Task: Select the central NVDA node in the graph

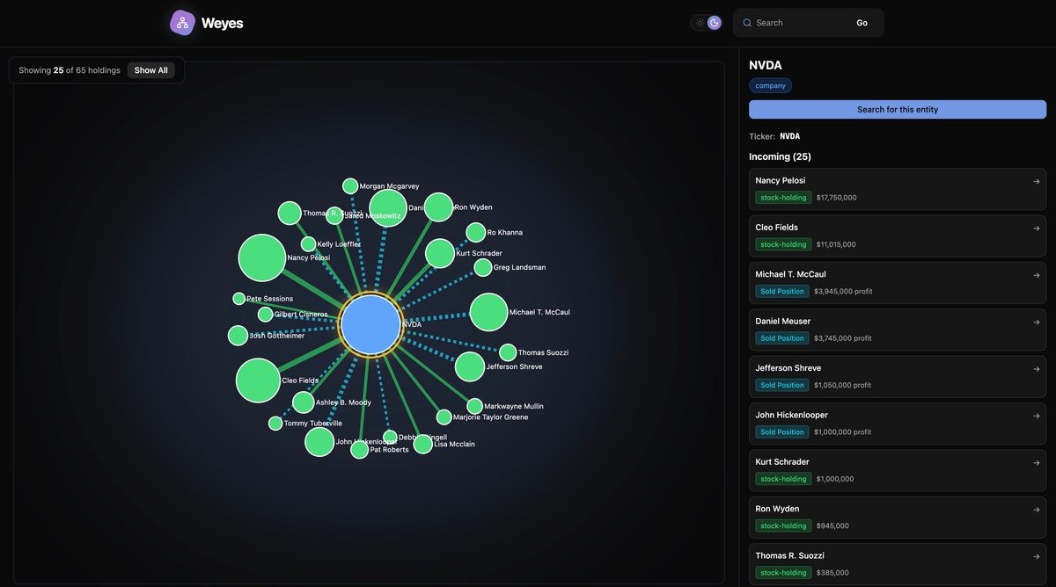Action: tap(370, 324)
